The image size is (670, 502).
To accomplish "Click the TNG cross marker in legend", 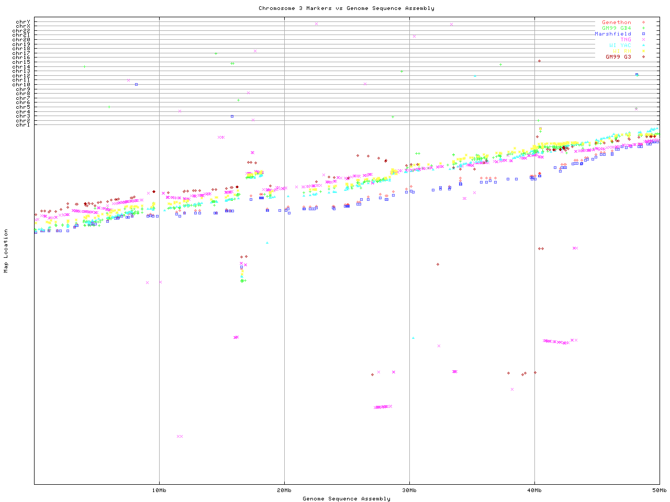I will 643,40.
